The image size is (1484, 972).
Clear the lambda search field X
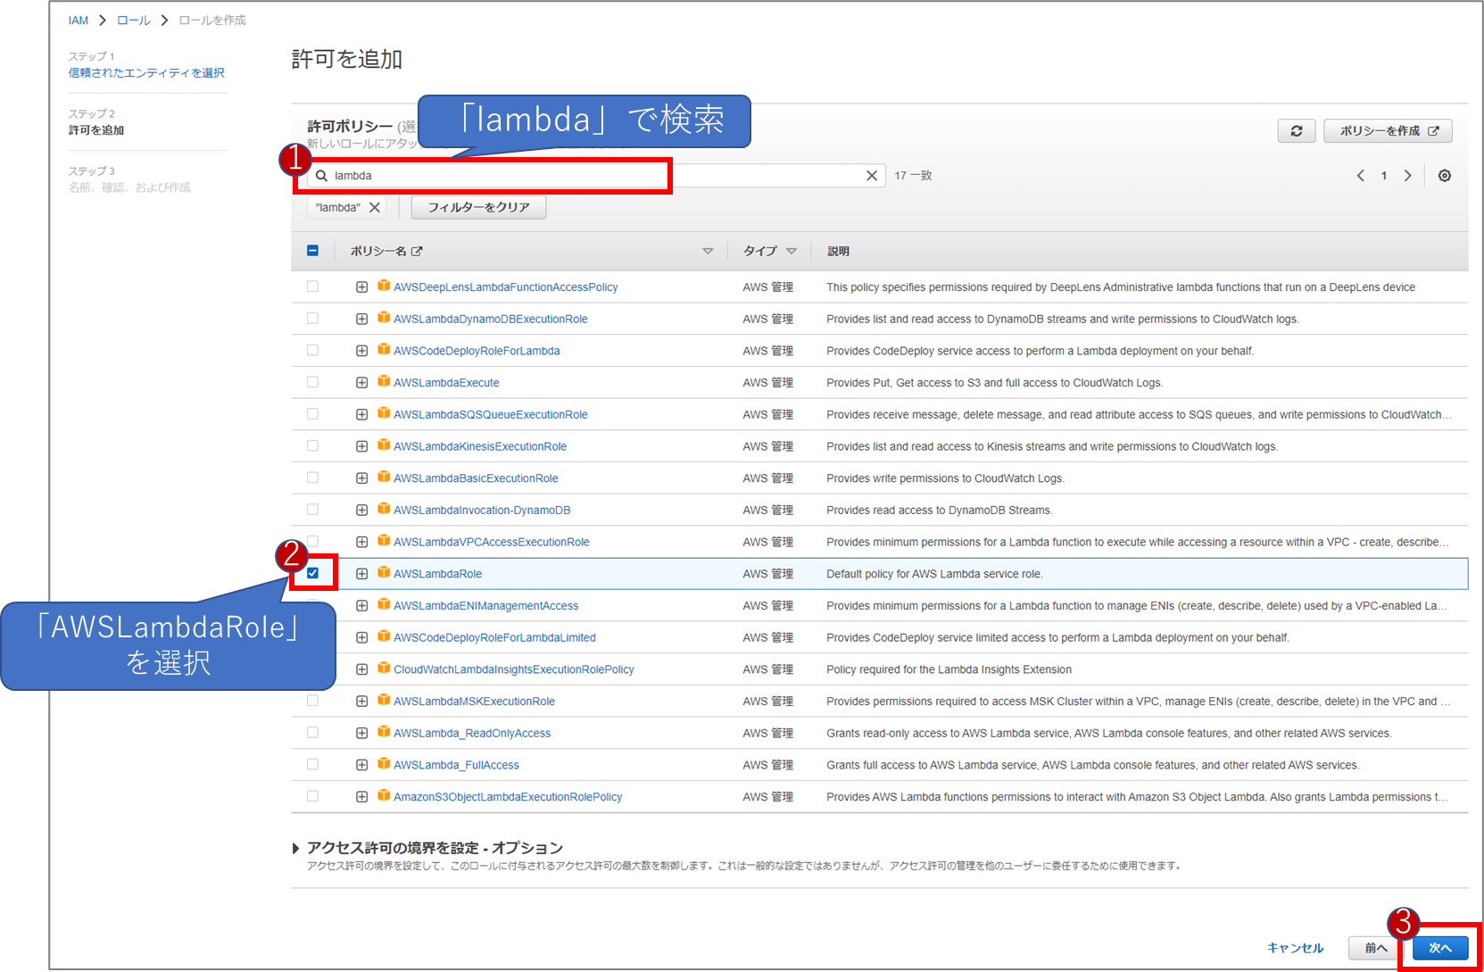click(x=872, y=176)
